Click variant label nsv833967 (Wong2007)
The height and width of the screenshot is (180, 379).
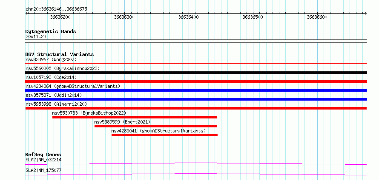[x=51, y=59]
